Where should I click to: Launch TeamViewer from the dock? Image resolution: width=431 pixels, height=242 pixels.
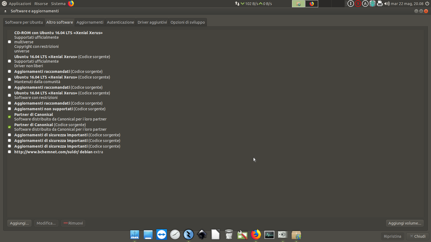pos(162,234)
